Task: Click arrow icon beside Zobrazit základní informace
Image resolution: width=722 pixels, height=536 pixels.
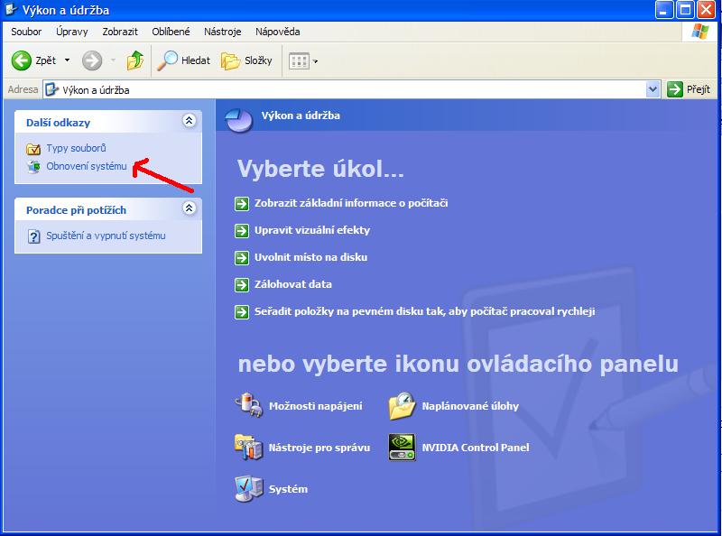Action: [242, 204]
